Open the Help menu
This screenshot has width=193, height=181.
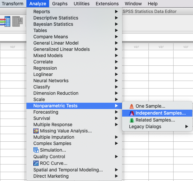coord(153,4)
